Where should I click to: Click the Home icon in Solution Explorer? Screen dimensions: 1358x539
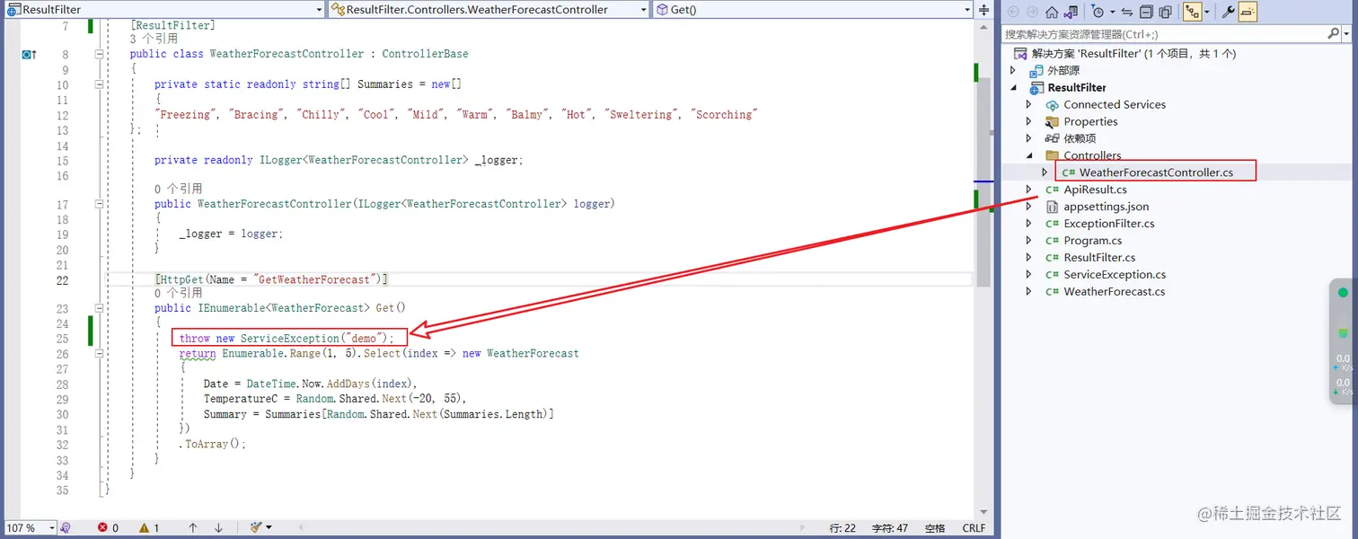tap(1051, 12)
